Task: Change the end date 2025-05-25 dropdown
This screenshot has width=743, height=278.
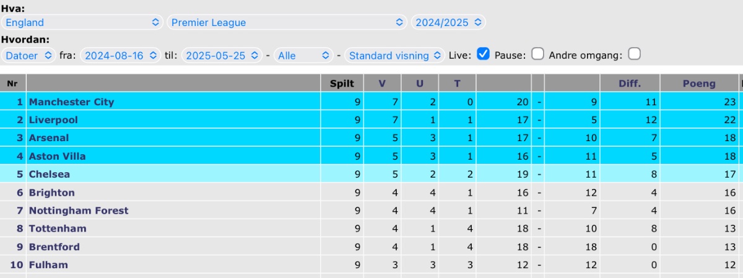Action: 222,55
